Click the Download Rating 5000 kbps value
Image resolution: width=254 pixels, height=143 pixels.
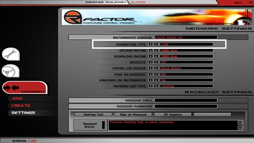tap(187, 56)
